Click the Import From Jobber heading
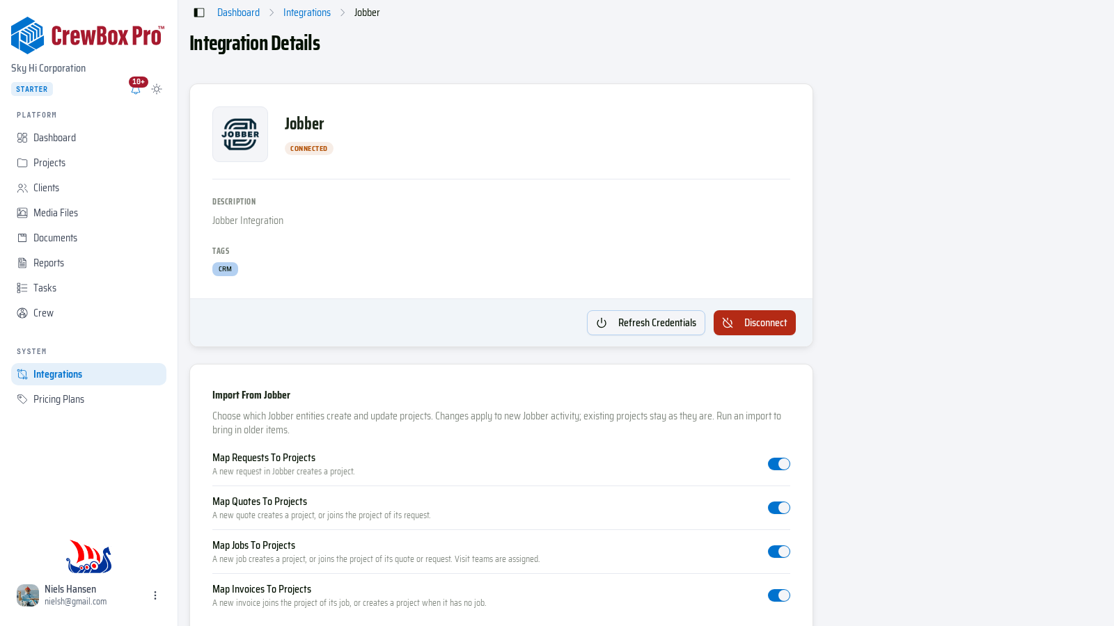The height and width of the screenshot is (626, 1114). coord(251,395)
